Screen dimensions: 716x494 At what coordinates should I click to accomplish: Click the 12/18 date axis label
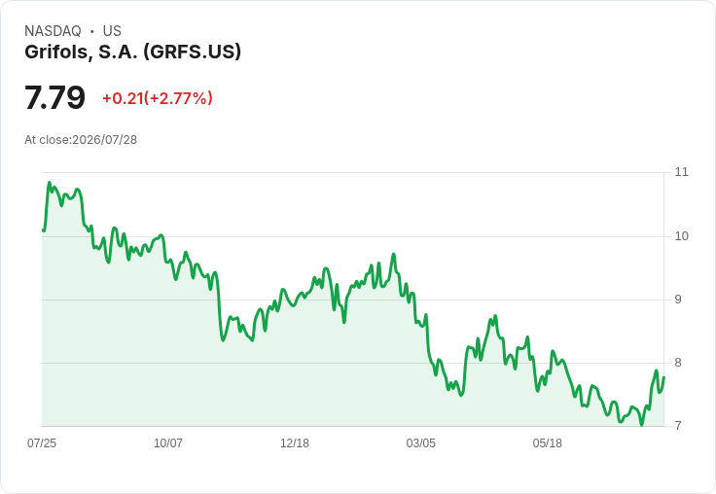tap(295, 442)
